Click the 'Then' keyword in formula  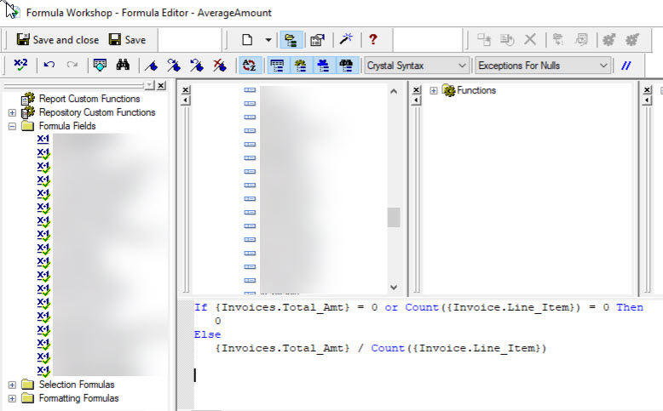pyautogui.click(x=630, y=307)
